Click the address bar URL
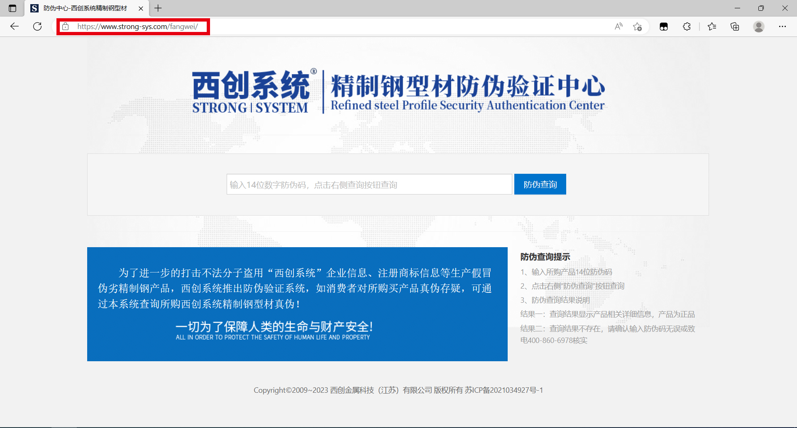 137,27
